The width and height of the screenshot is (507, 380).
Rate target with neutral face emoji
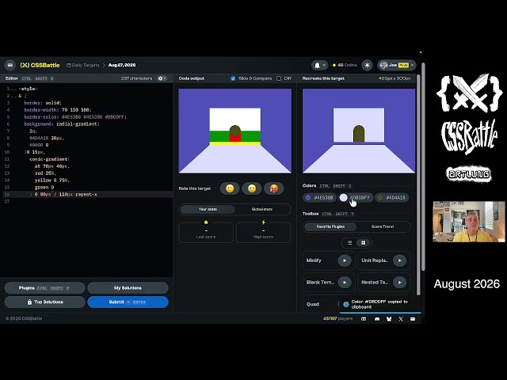230,188
